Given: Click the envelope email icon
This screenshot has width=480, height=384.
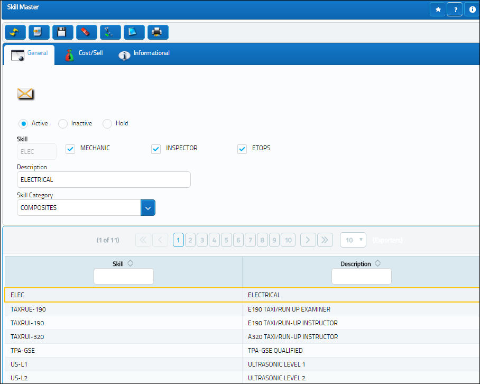Looking at the screenshot, I should click(25, 94).
